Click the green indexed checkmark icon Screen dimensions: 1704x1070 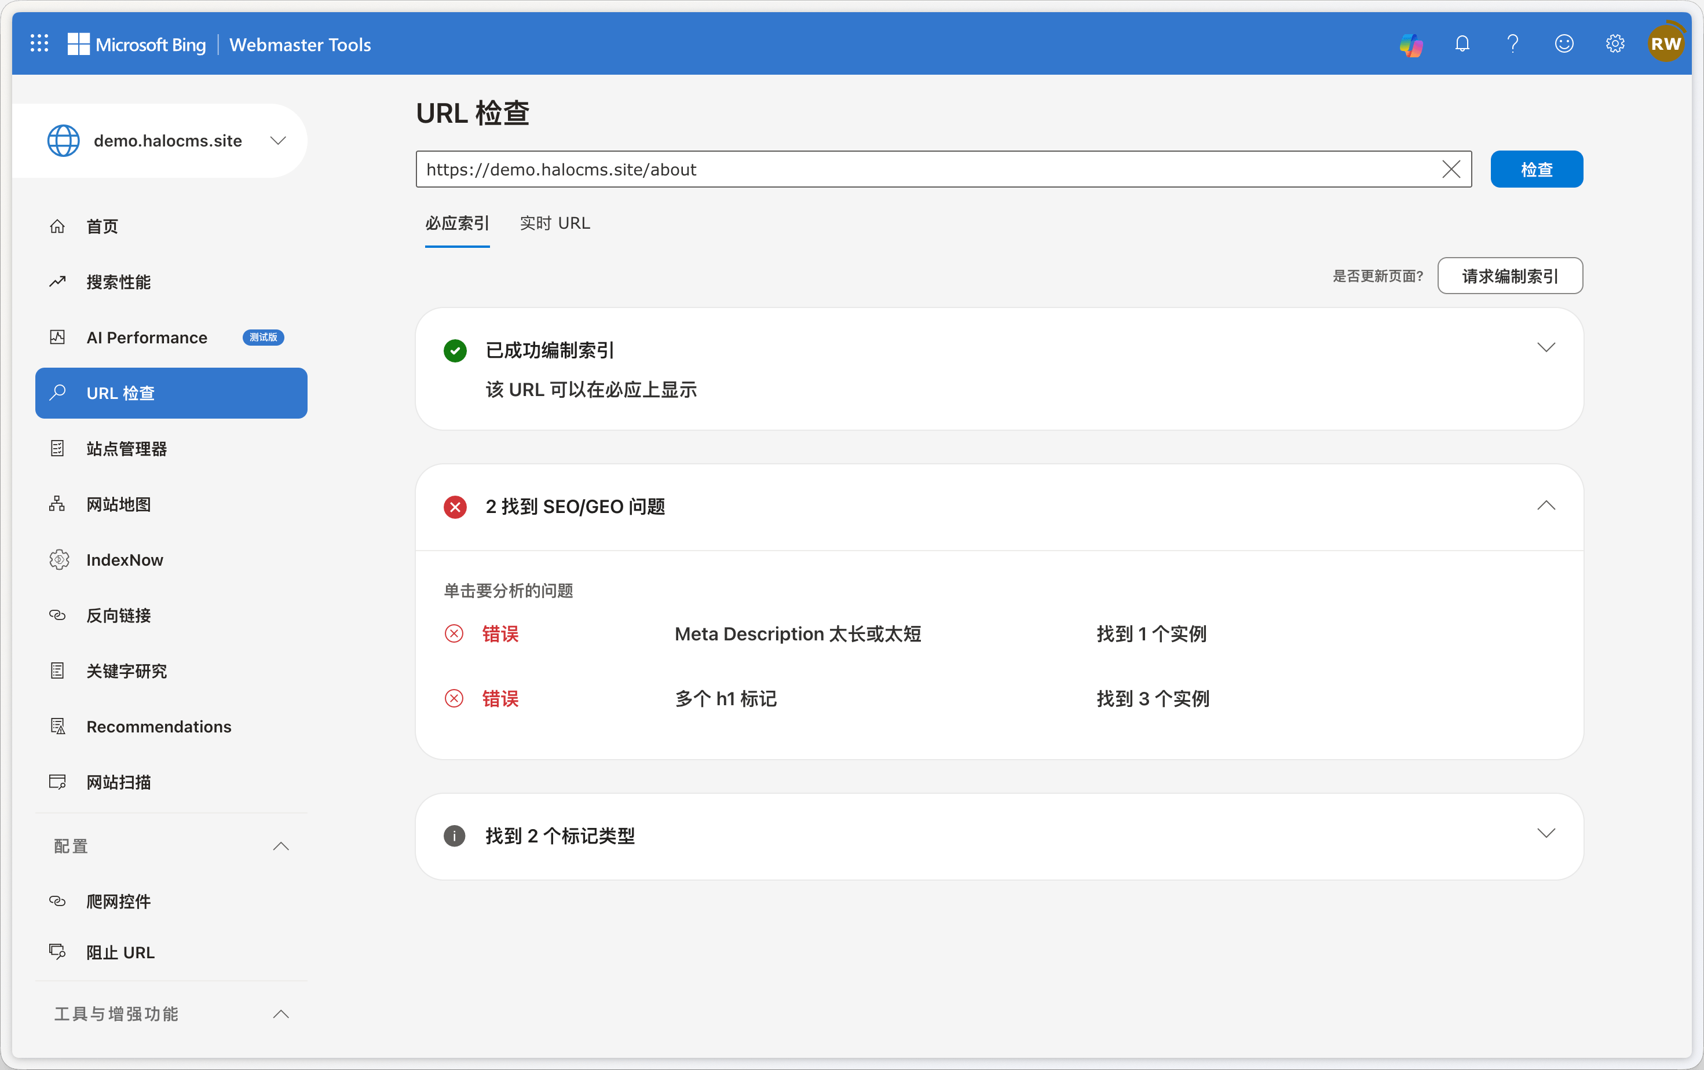455,350
